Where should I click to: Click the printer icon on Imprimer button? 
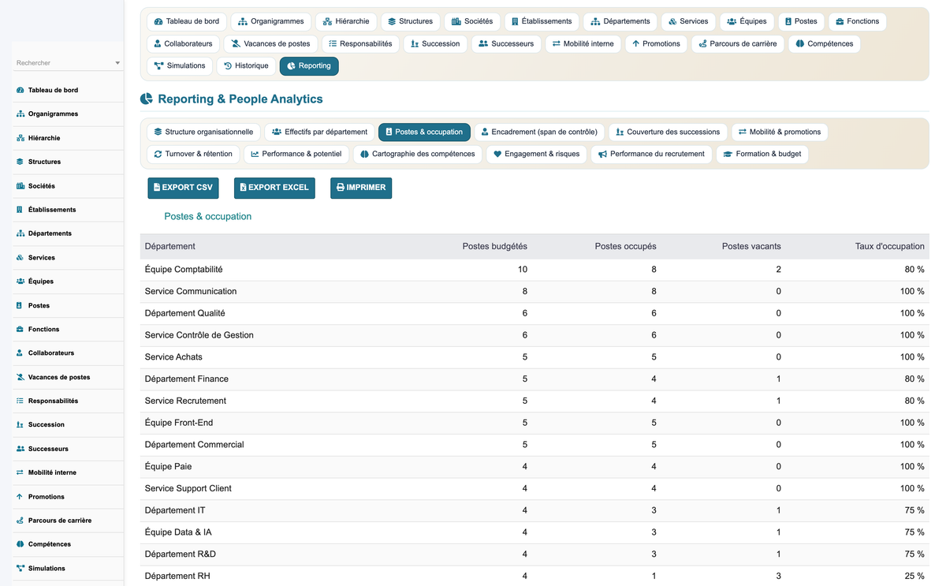tap(341, 188)
